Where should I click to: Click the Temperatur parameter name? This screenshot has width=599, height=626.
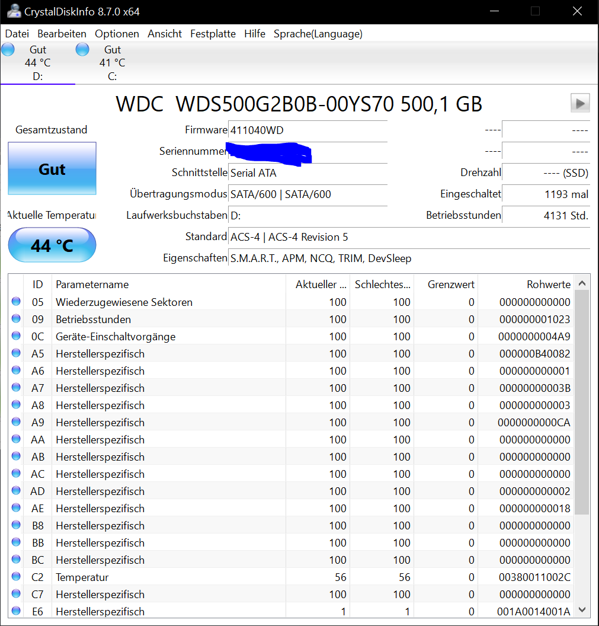click(x=82, y=577)
